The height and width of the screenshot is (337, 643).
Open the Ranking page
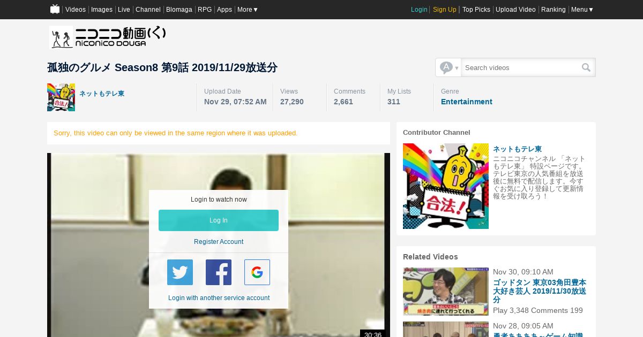pos(553,10)
